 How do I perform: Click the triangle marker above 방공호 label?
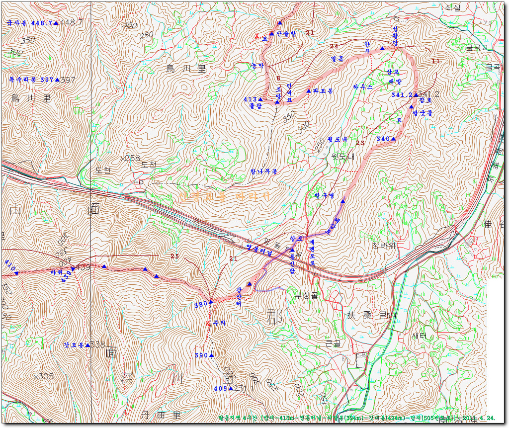click(x=411, y=106)
